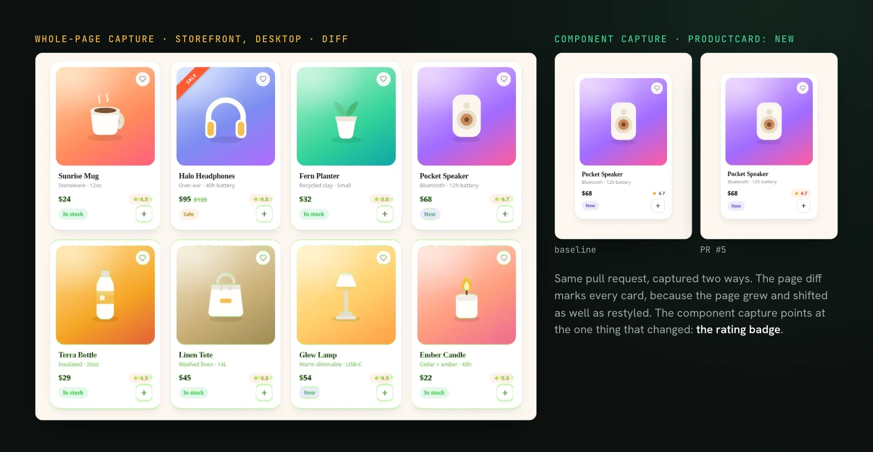The image size is (873, 452).
Task: Click the struck-through $120 original price
Action: (x=200, y=200)
